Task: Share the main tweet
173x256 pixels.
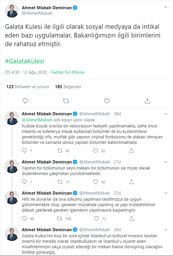Action: click(x=147, y=101)
